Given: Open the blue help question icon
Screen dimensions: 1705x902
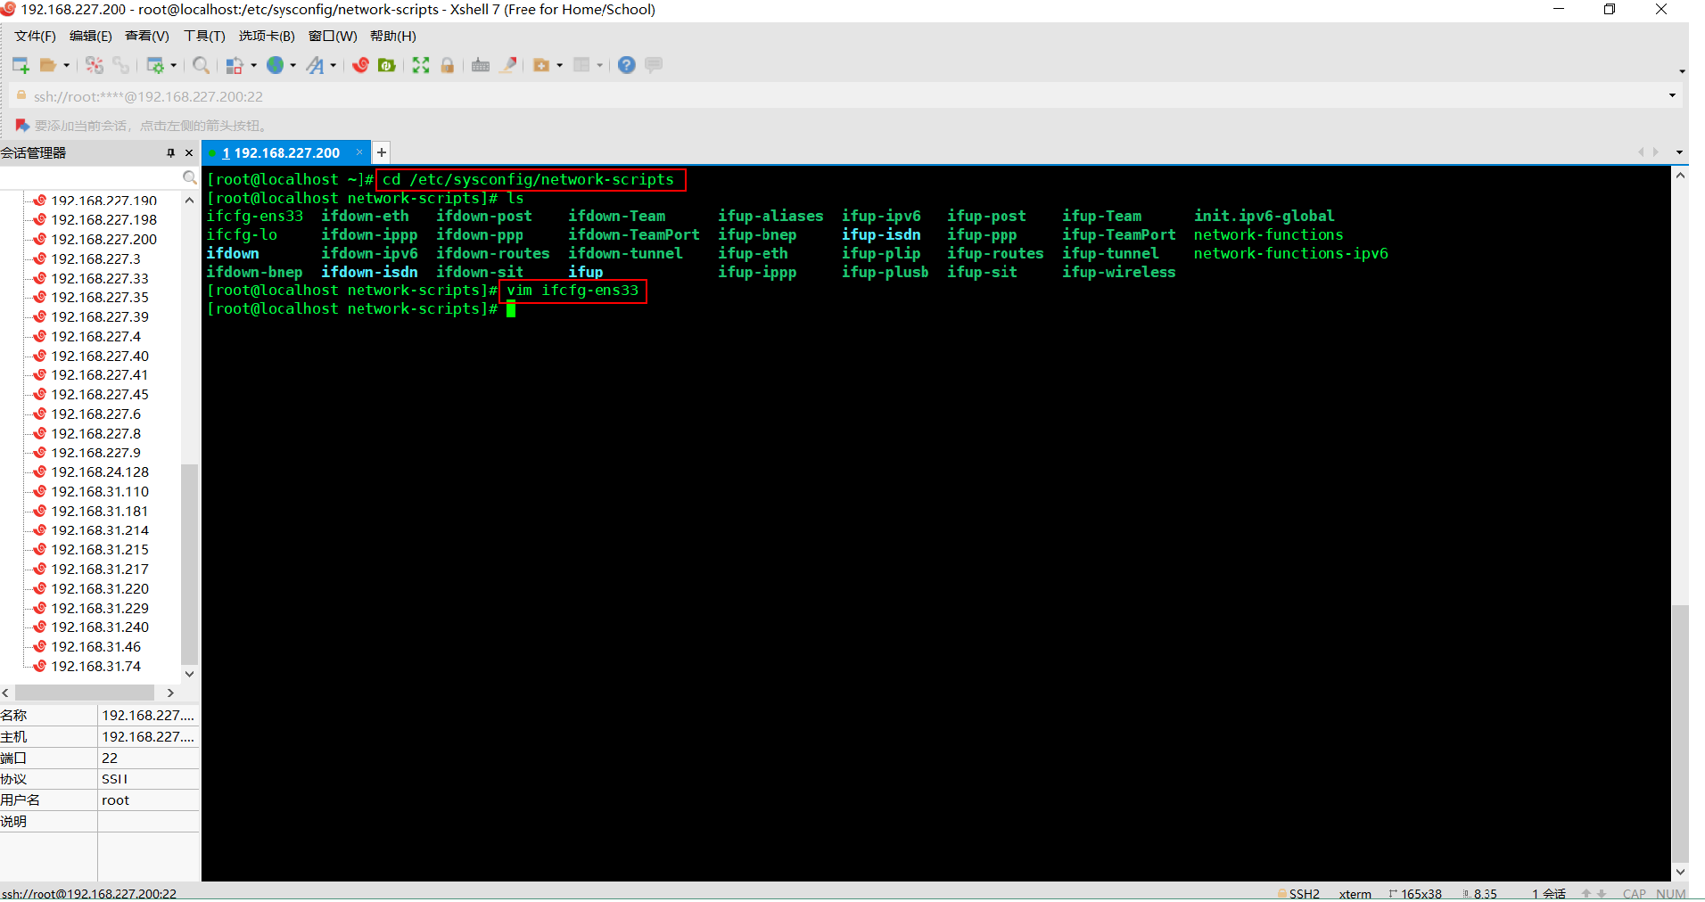Looking at the screenshot, I should (627, 65).
